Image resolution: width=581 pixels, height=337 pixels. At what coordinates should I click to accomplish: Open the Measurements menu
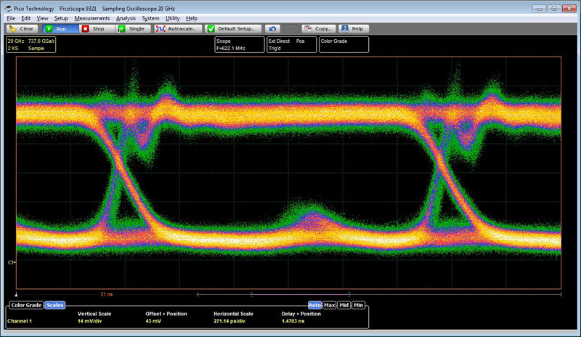pyautogui.click(x=92, y=18)
